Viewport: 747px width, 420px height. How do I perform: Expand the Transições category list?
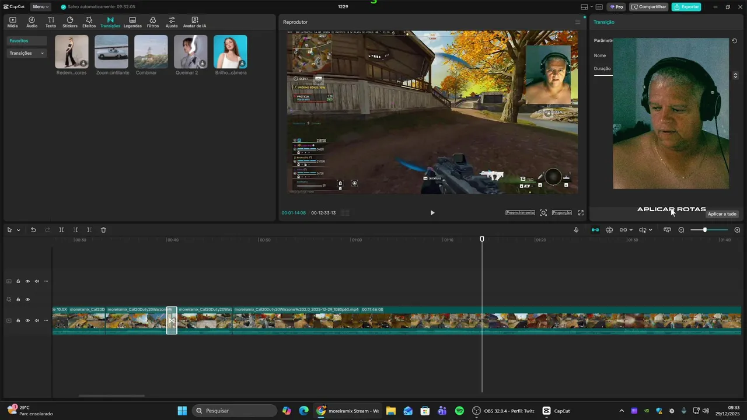pos(27,53)
